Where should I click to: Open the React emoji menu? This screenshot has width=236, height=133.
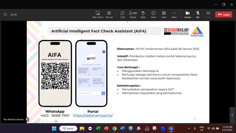click(153, 15)
